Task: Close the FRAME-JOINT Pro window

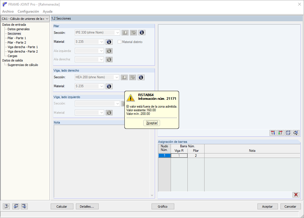Action: pyautogui.click(x=299, y=4)
